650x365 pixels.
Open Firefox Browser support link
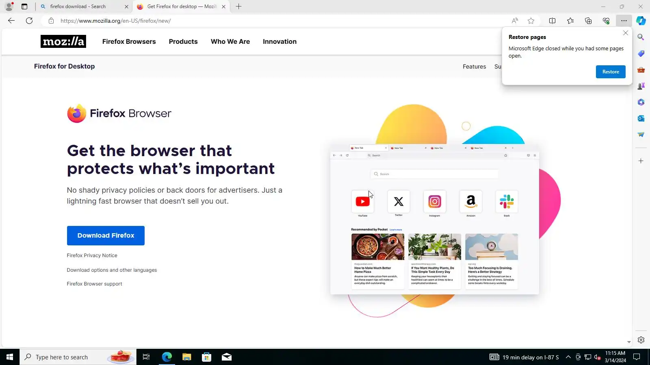[94, 284]
